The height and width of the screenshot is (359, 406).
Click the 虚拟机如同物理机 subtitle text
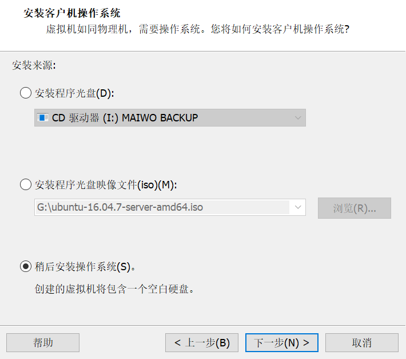pyautogui.click(x=197, y=29)
